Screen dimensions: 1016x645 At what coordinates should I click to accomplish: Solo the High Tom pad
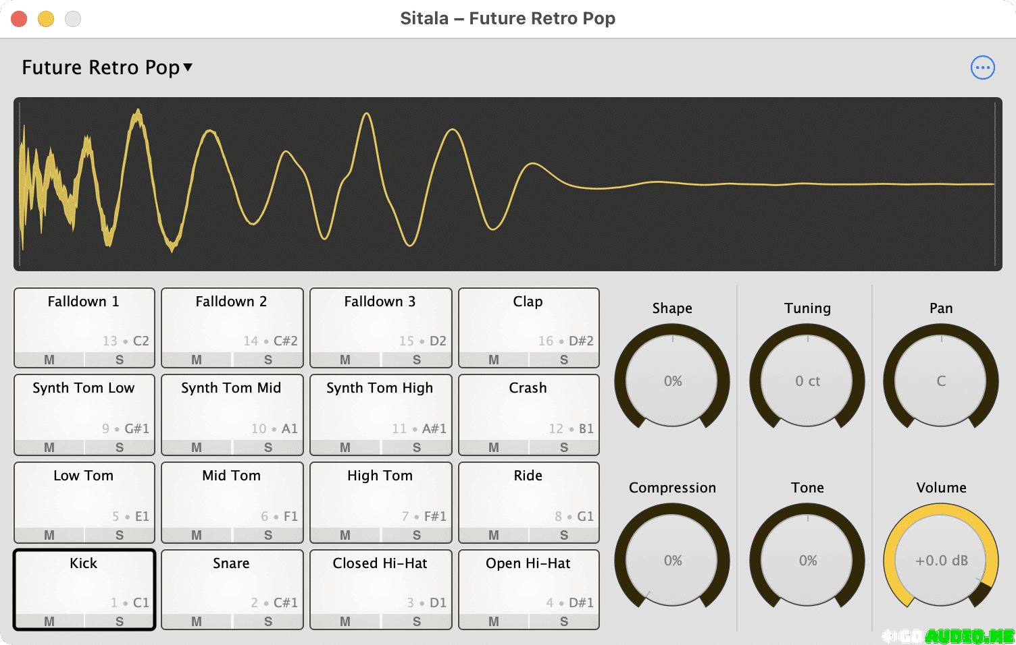pyautogui.click(x=417, y=535)
